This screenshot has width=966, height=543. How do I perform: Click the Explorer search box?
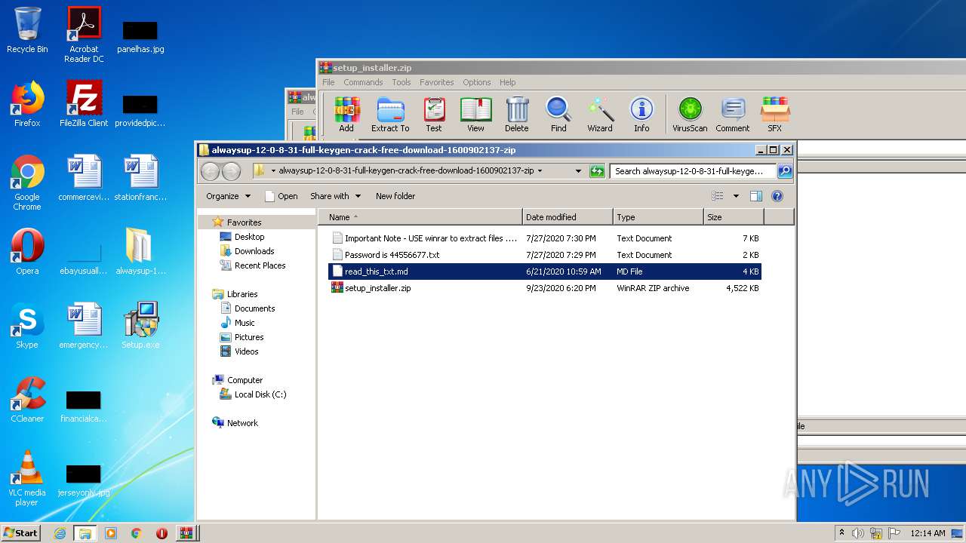[x=694, y=171]
